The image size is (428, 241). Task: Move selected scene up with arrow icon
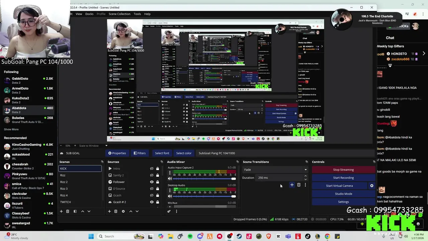point(83,211)
